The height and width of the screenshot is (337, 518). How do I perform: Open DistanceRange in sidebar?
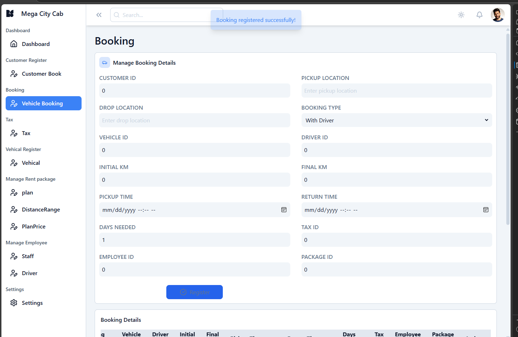[43, 209]
